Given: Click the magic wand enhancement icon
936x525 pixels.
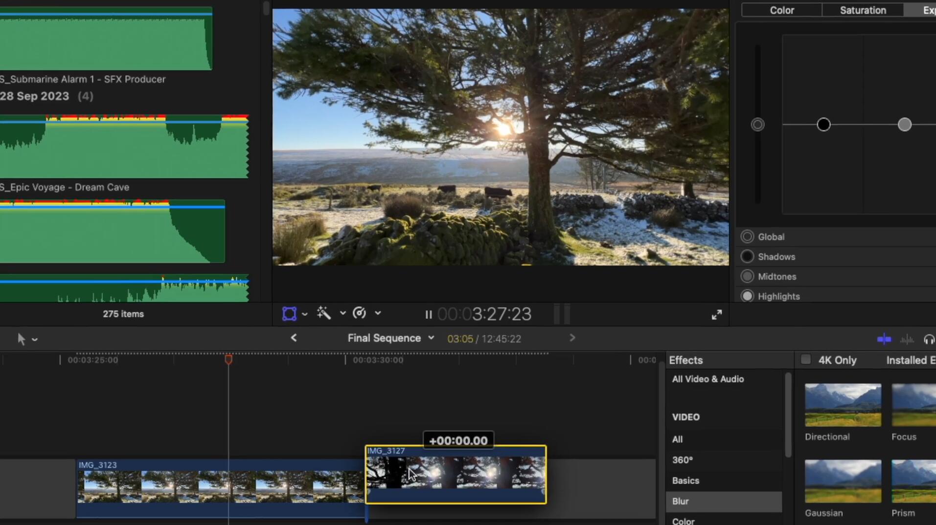Looking at the screenshot, I should tap(323, 313).
